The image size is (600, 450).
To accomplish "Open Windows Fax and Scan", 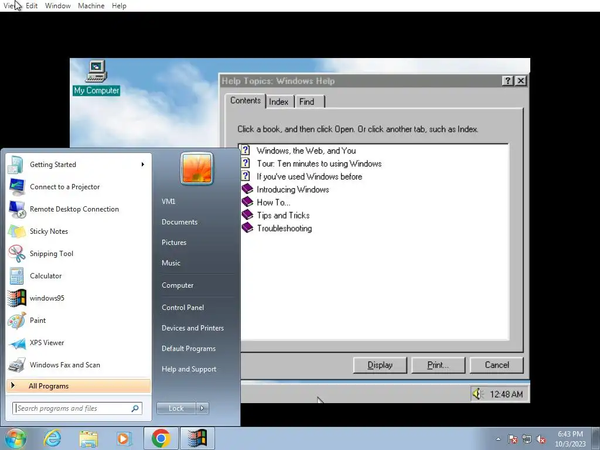I will [79, 364].
